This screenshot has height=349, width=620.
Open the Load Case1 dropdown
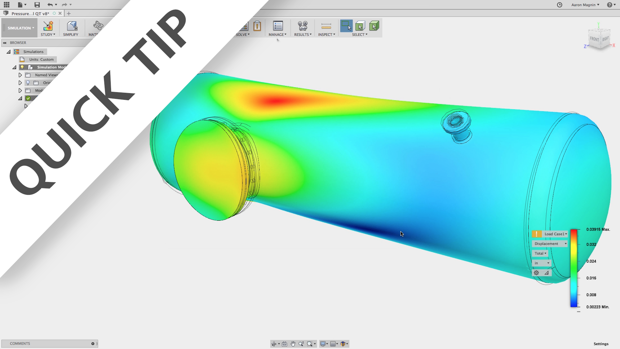pyautogui.click(x=555, y=234)
